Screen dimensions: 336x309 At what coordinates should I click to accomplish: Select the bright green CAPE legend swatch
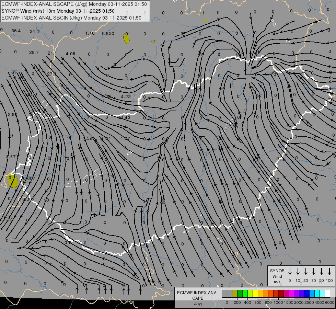pos(245,294)
